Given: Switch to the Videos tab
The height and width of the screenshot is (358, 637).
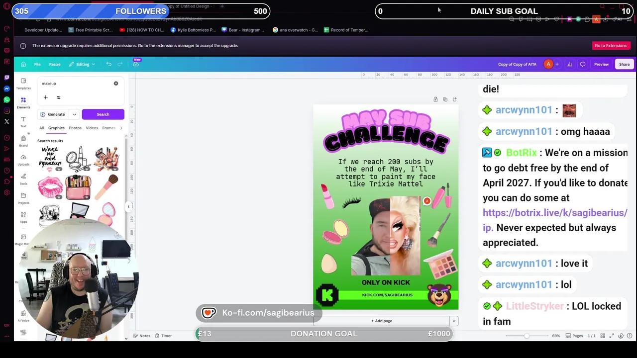Looking at the screenshot, I should (92, 128).
